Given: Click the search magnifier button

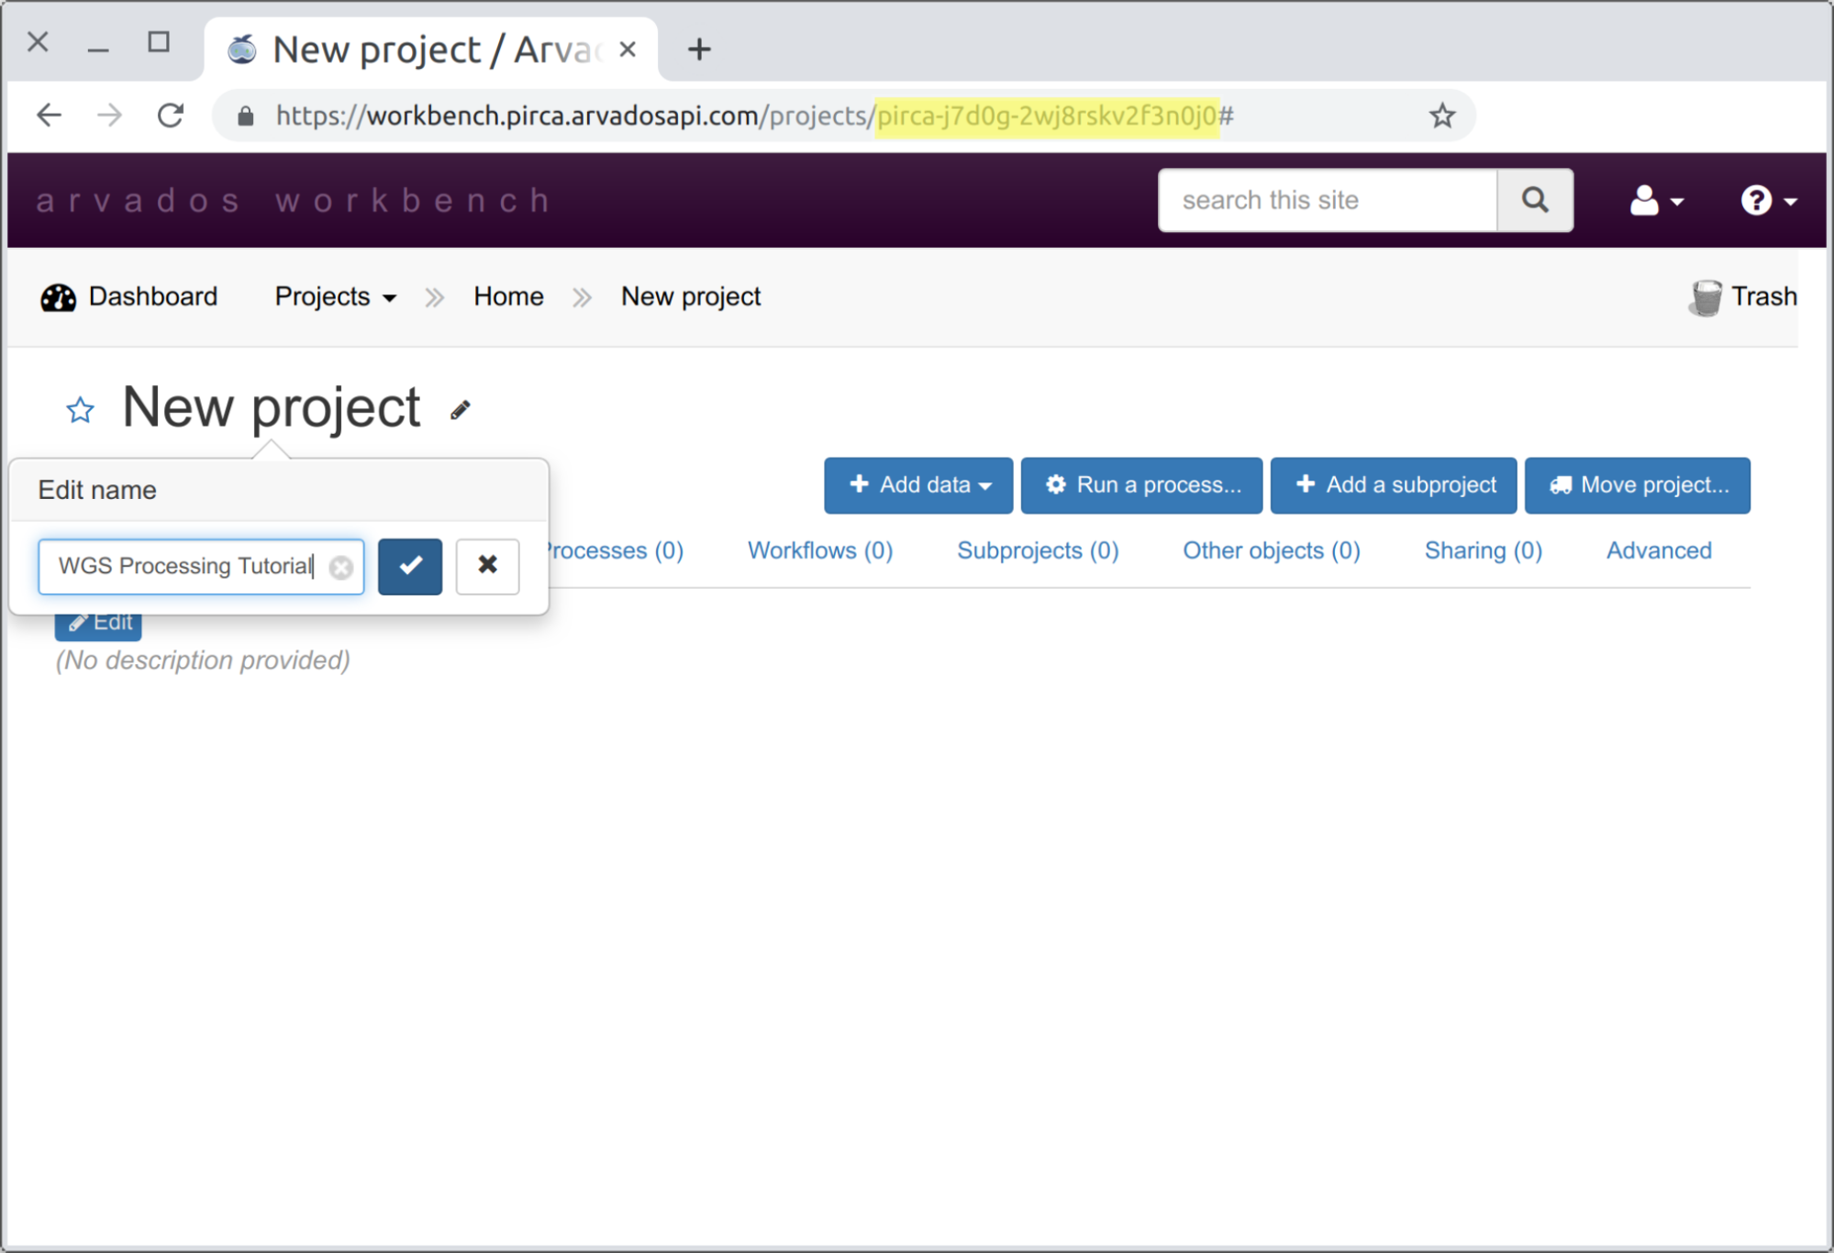Looking at the screenshot, I should [1534, 200].
